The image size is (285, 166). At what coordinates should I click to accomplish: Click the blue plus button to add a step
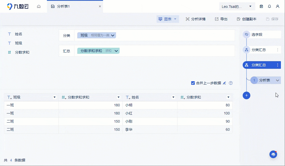(246, 95)
